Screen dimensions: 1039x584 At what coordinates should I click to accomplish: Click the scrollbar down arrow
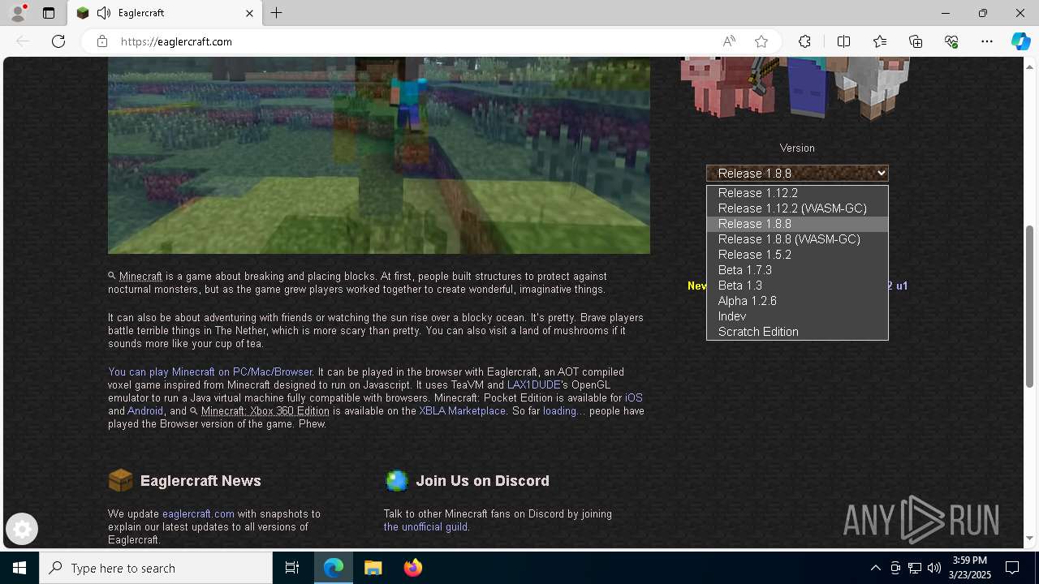click(1030, 538)
